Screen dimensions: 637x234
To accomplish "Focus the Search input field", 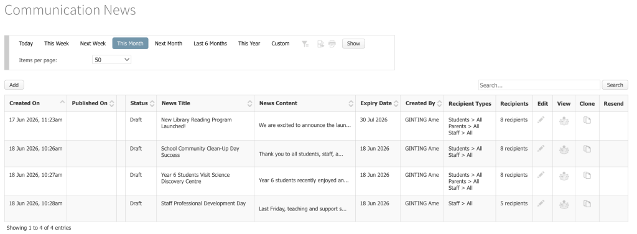I will pos(539,85).
